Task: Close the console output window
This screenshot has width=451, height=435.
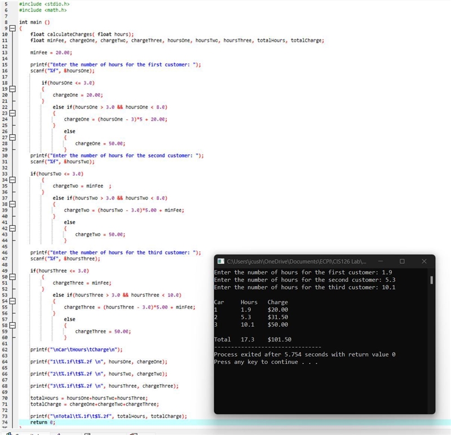Action: pos(424,261)
